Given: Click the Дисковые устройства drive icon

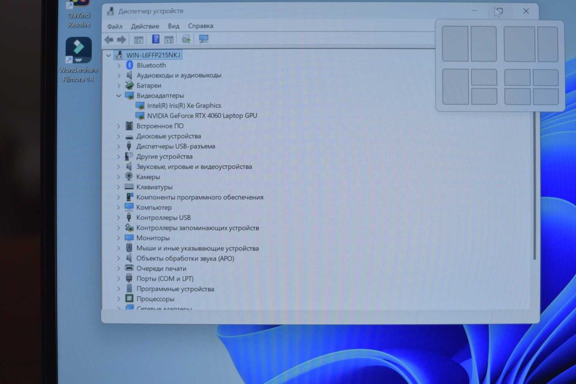Looking at the screenshot, I should click(x=129, y=136).
